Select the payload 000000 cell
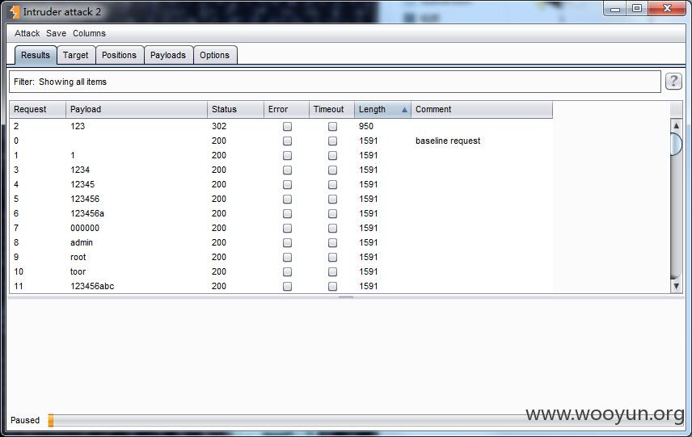The image size is (692, 437). [x=85, y=228]
